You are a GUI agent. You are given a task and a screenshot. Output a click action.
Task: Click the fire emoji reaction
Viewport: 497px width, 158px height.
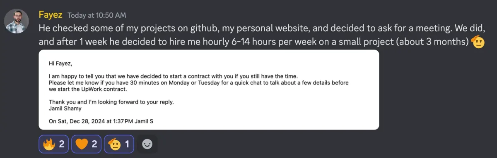[54, 144]
